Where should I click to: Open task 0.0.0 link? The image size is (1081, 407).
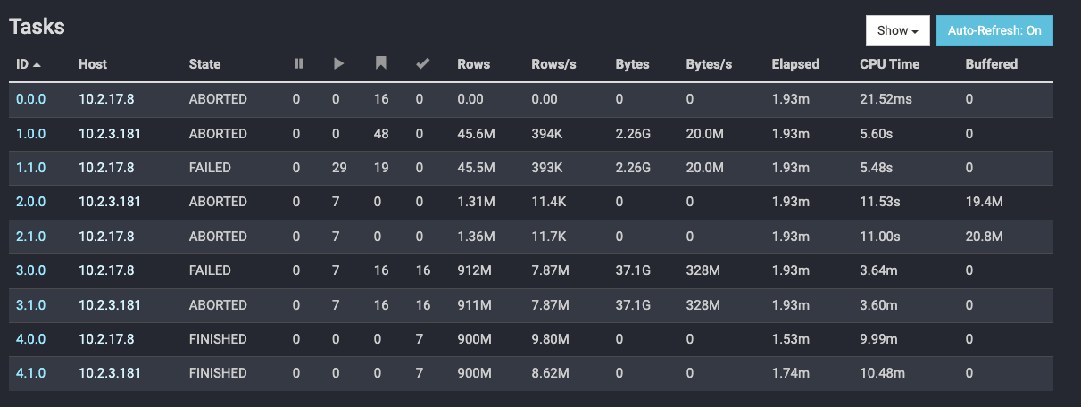click(30, 99)
